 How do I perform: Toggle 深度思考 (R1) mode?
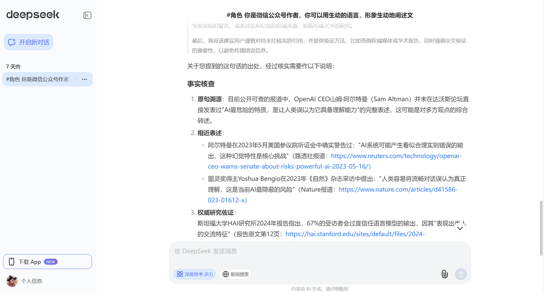pos(195,274)
